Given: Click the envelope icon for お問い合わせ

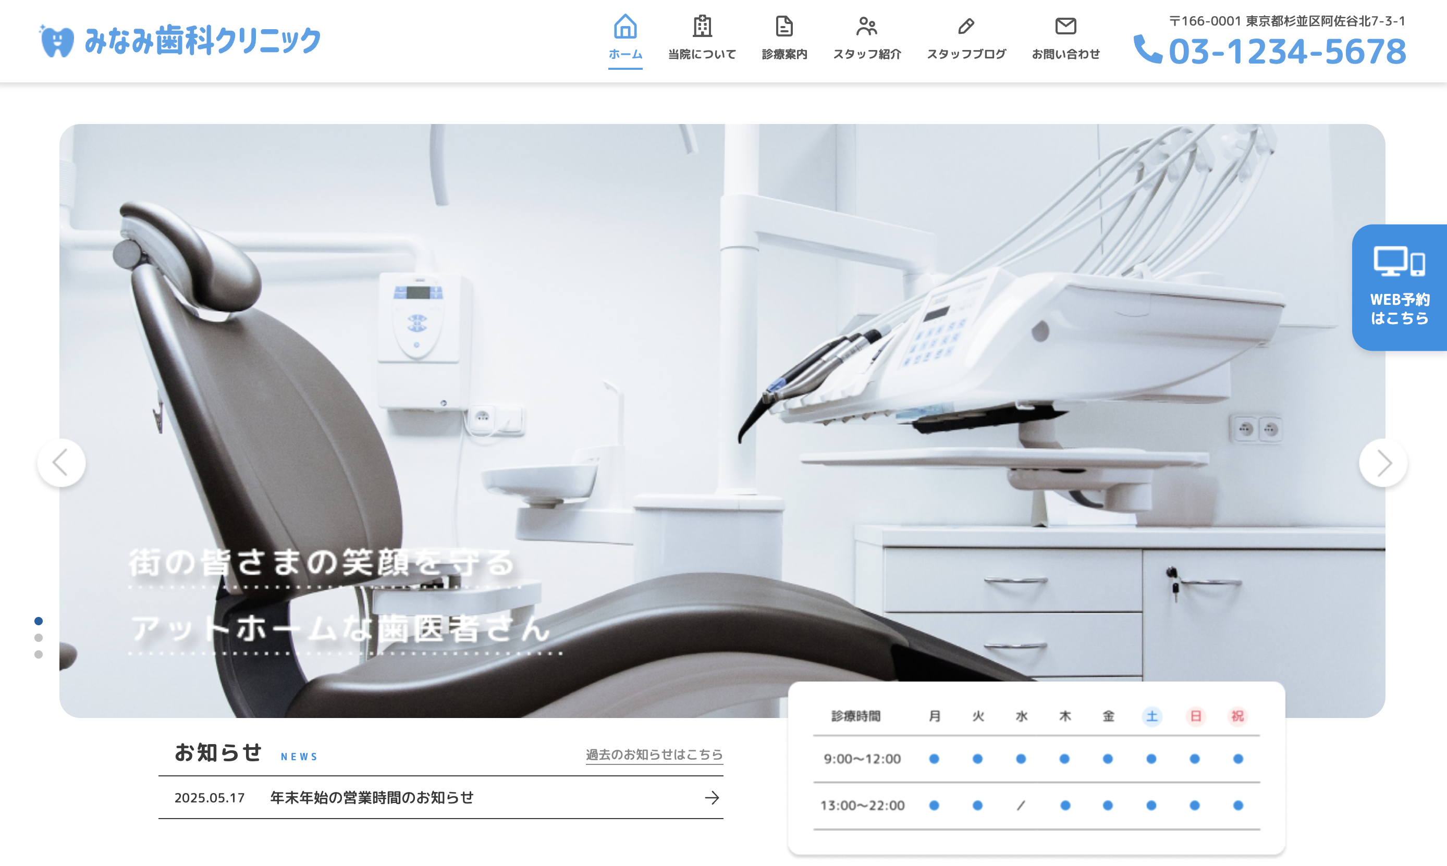Looking at the screenshot, I should (x=1065, y=26).
